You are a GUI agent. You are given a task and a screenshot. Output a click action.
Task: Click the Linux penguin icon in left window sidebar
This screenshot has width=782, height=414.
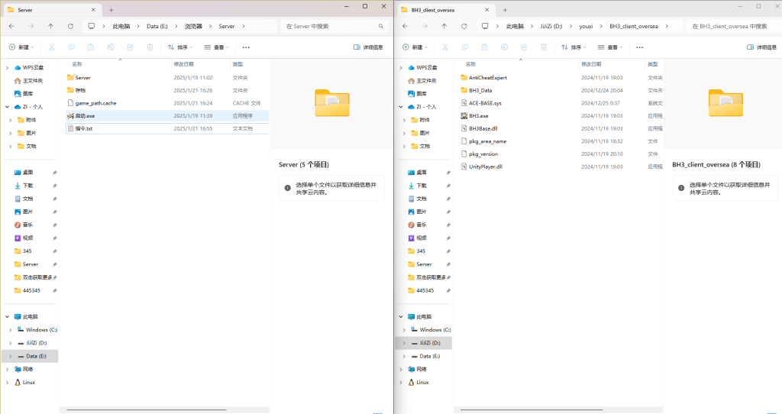click(18, 382)
